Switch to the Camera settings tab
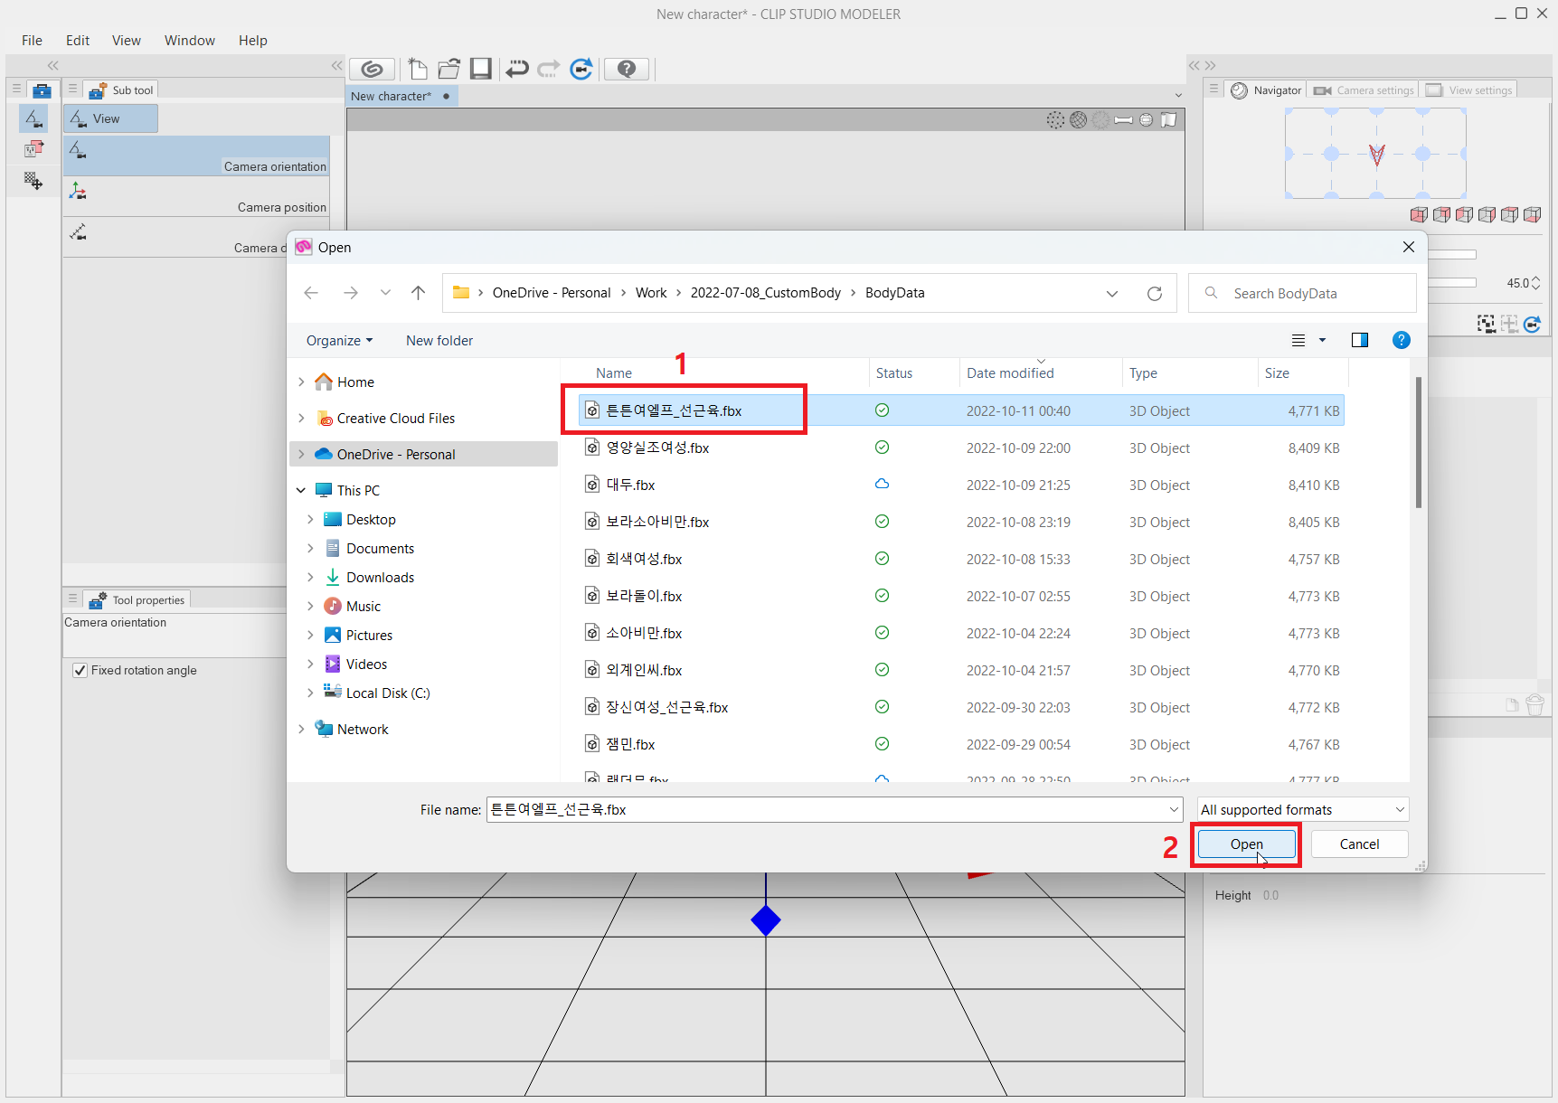The image size is (1558, 1103). pos(1364,90)
